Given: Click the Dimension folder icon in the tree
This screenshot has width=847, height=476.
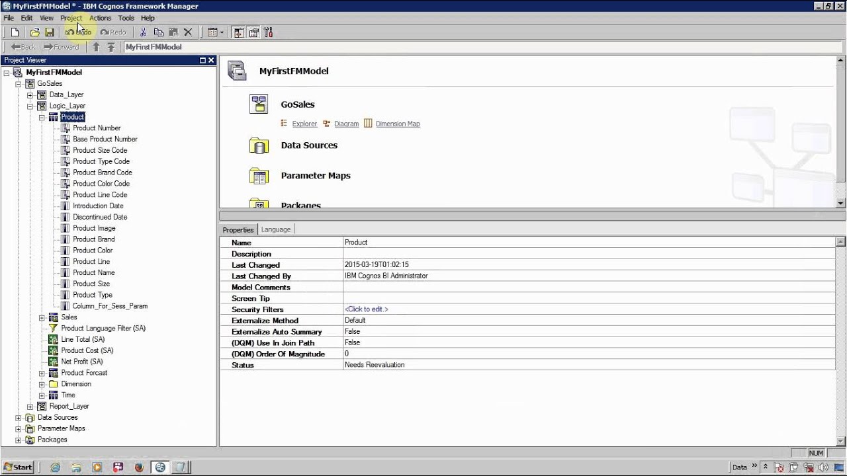Looking at the screenshot, I should pos(54,384).
